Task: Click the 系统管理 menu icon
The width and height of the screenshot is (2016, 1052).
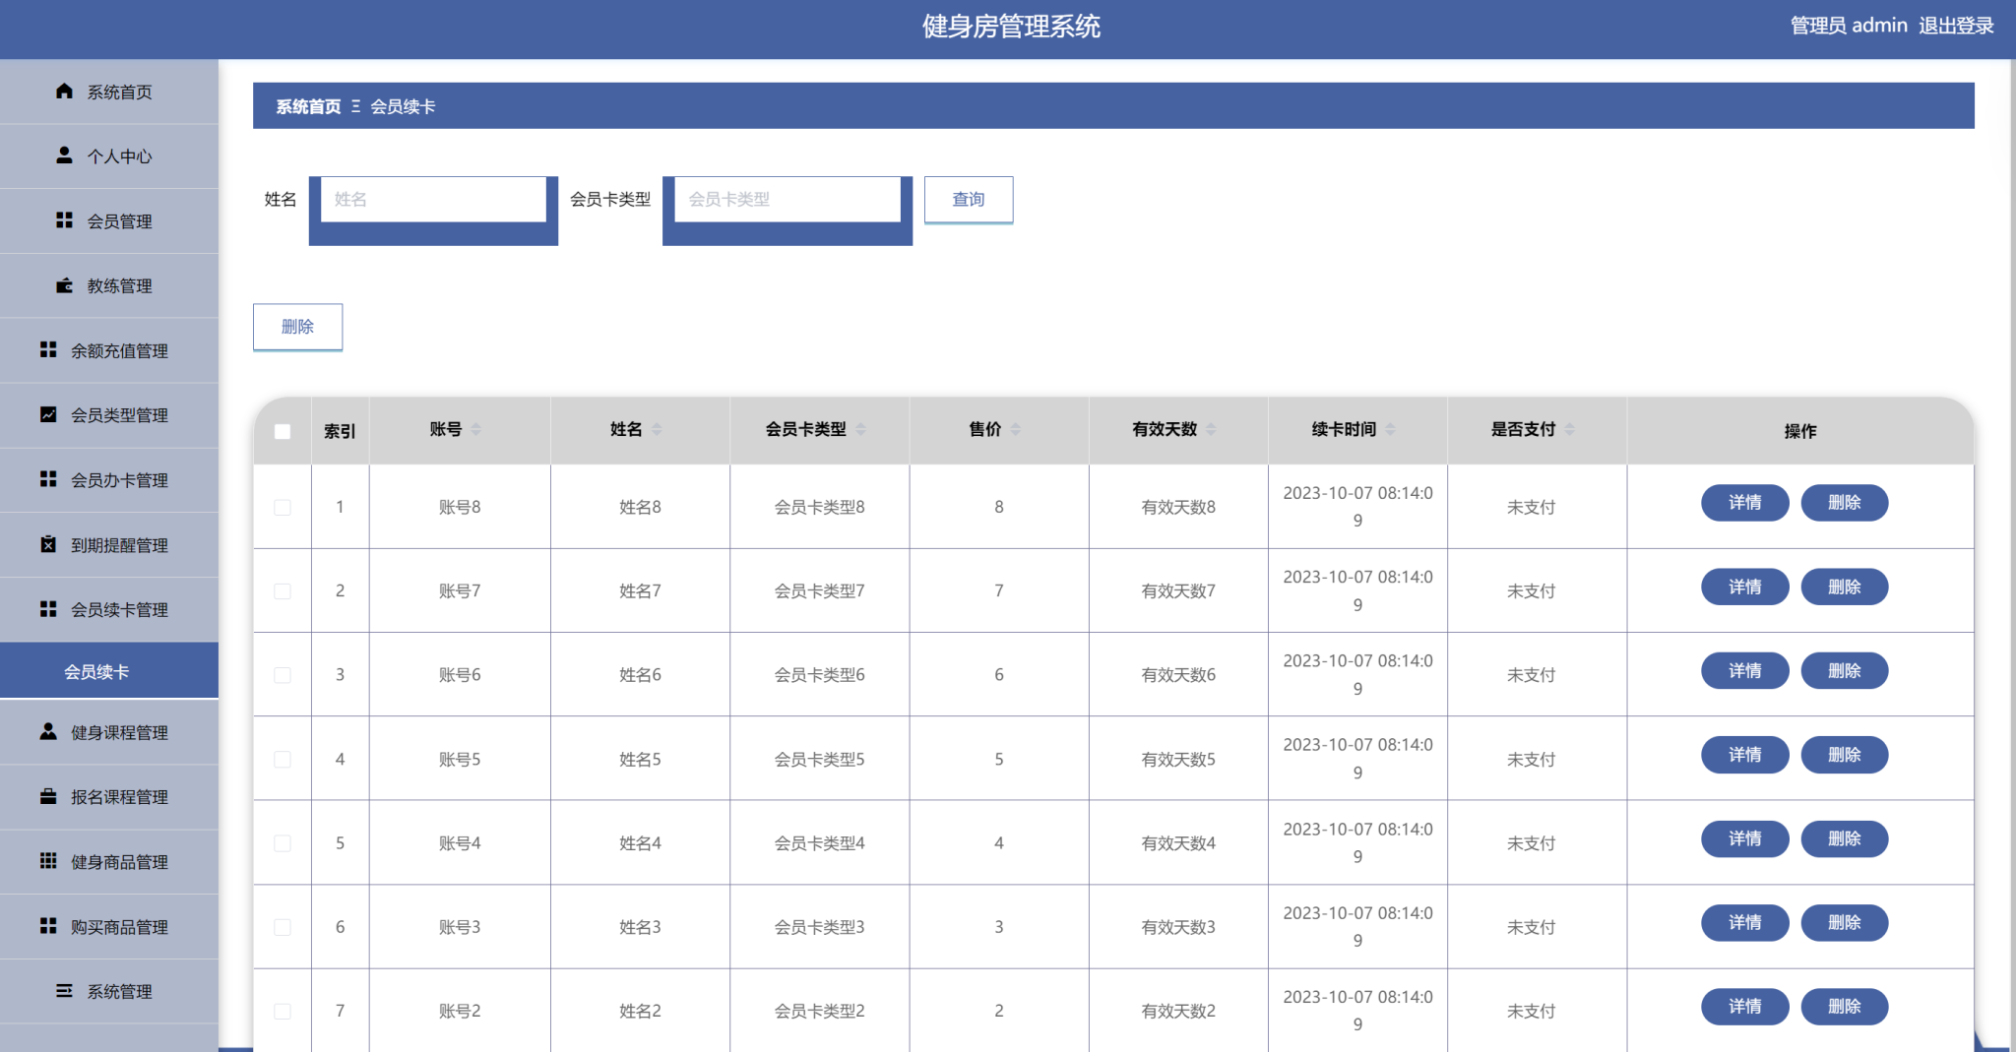Action: (x=64, y=991)
